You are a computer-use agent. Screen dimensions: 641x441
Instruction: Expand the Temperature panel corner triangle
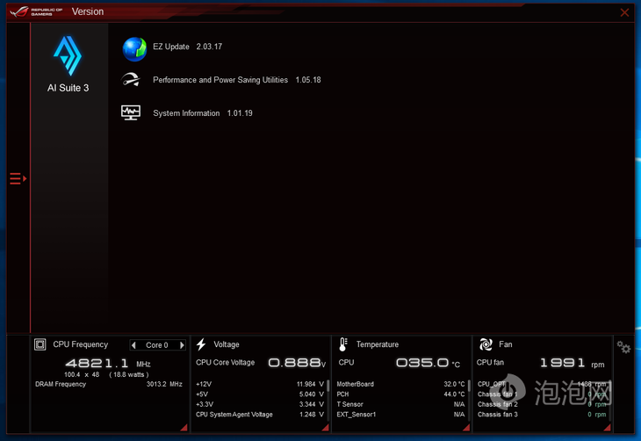tap(466, 428)
